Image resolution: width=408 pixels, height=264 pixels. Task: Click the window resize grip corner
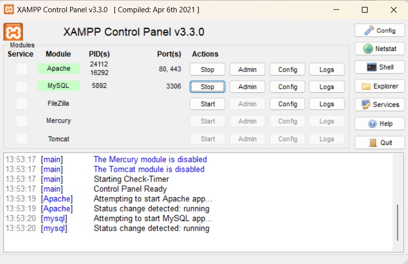point(405,261)
